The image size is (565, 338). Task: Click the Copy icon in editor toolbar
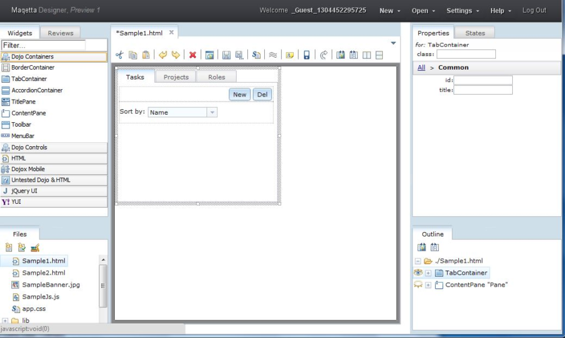[132, 55]
